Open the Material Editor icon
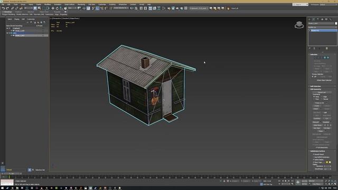This screenshot has height=190, width=338. 164,8
